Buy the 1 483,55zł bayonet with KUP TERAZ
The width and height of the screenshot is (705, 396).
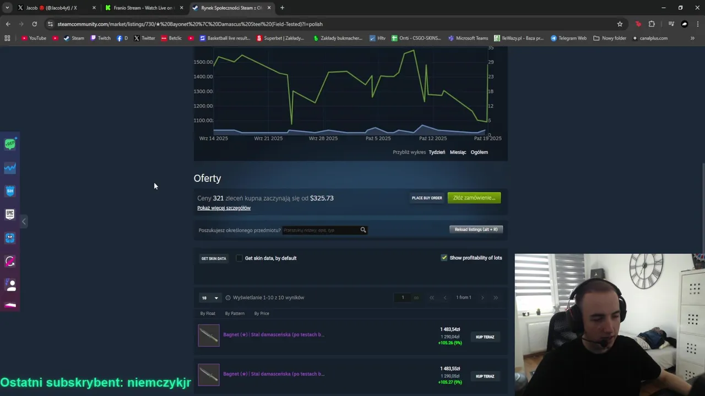[x=485, y=376]
